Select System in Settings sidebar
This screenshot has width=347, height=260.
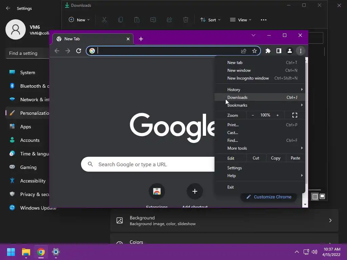[27, 72]
